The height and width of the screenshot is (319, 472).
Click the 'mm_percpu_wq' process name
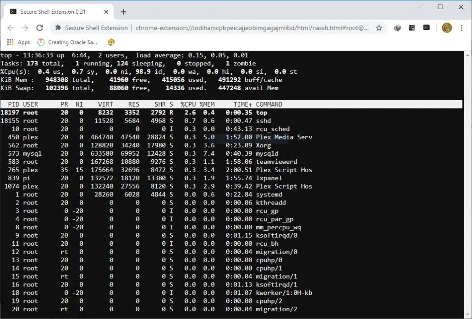point(279,227)
